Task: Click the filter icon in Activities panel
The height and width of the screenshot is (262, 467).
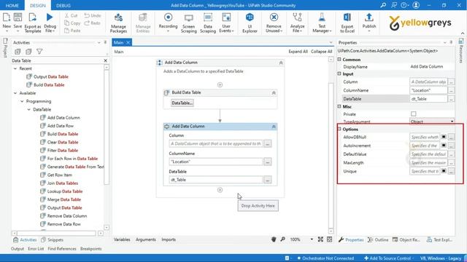Action: (x=39, y=52)
